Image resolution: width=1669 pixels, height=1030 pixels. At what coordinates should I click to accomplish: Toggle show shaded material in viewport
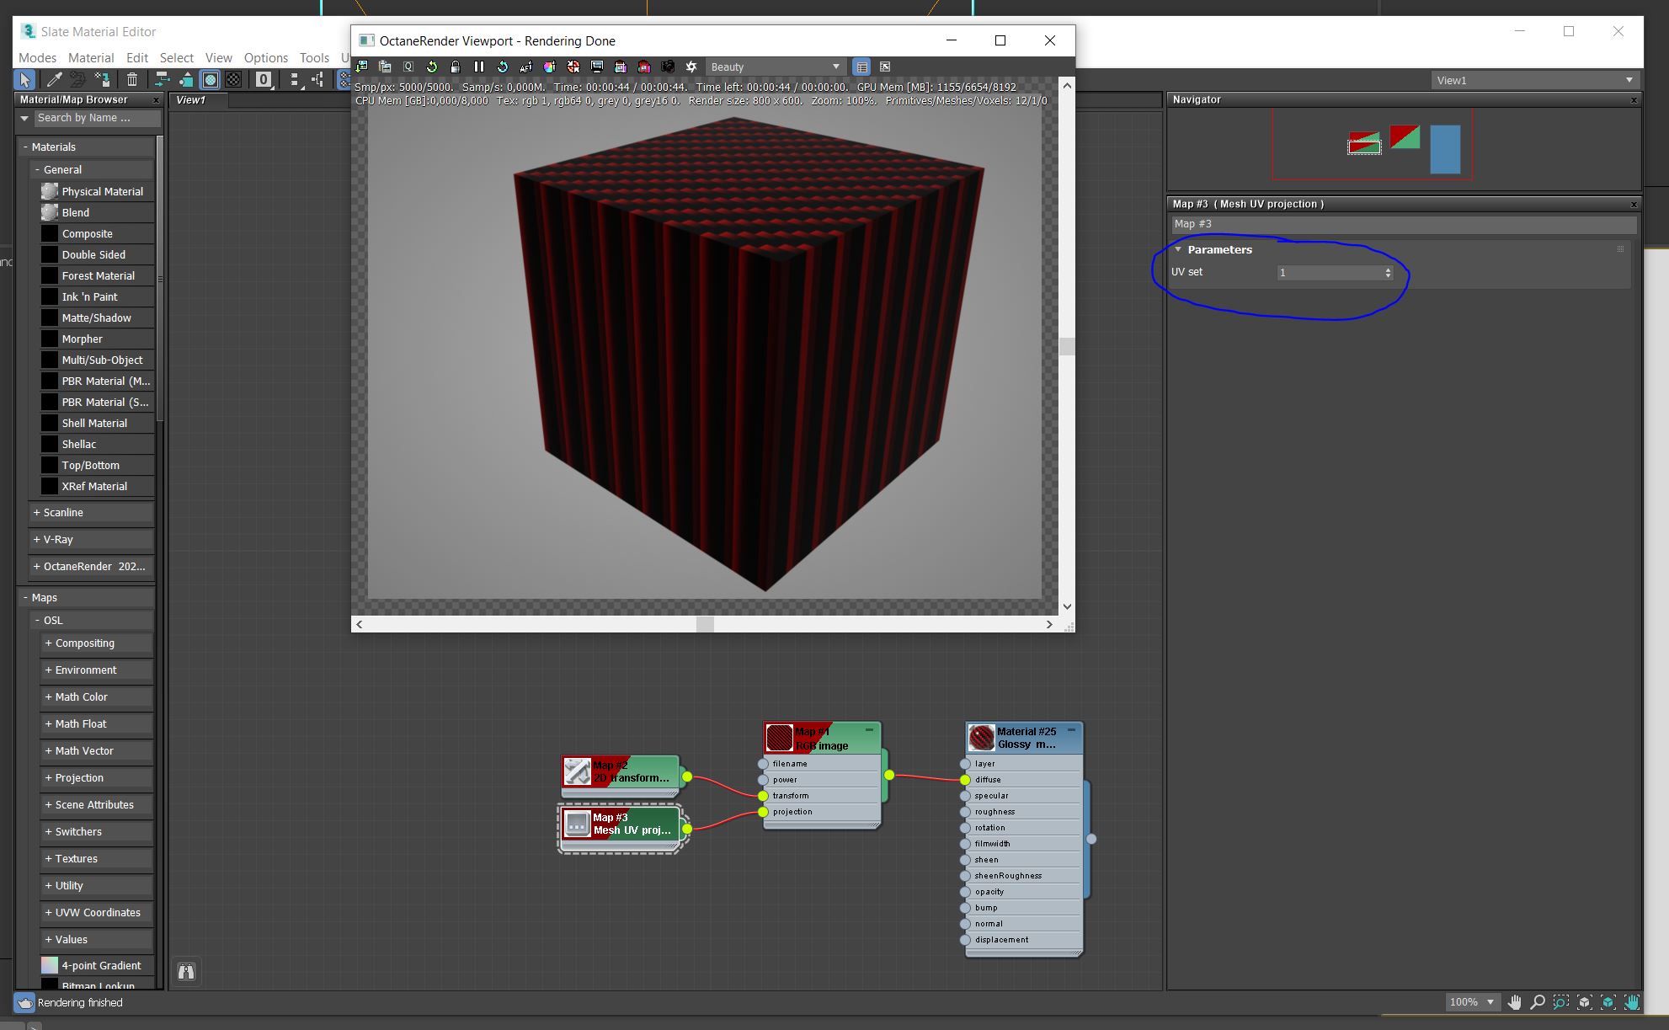[211, 79]
